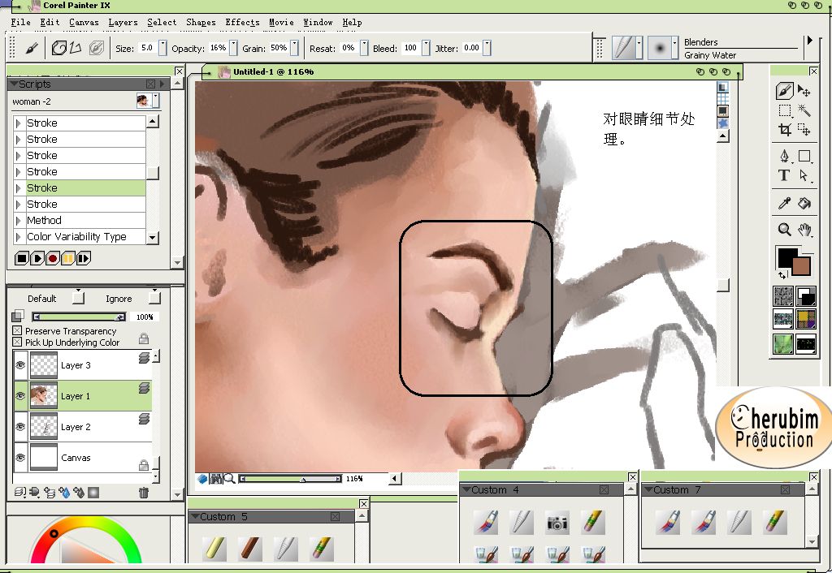Click the camera icon in Custom 4 palette
This screenshot has height=573, width=832.
pyautogui.click(x=557, y=523)
